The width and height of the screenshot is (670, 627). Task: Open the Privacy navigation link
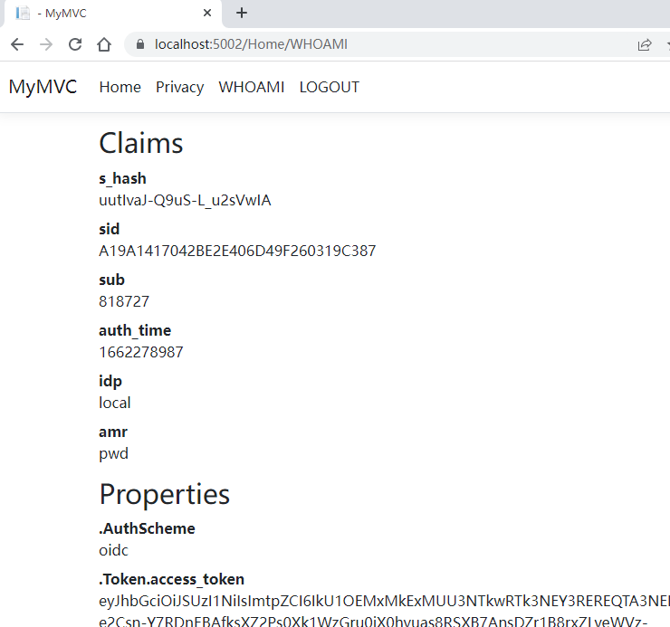[179, 87]
